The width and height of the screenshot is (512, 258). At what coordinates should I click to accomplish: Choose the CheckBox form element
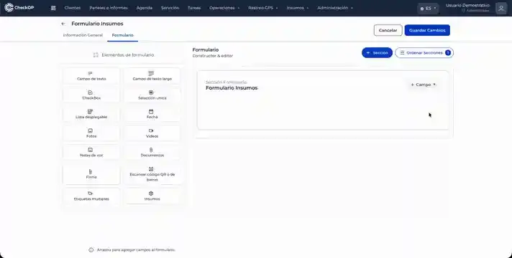click(91, 95)
